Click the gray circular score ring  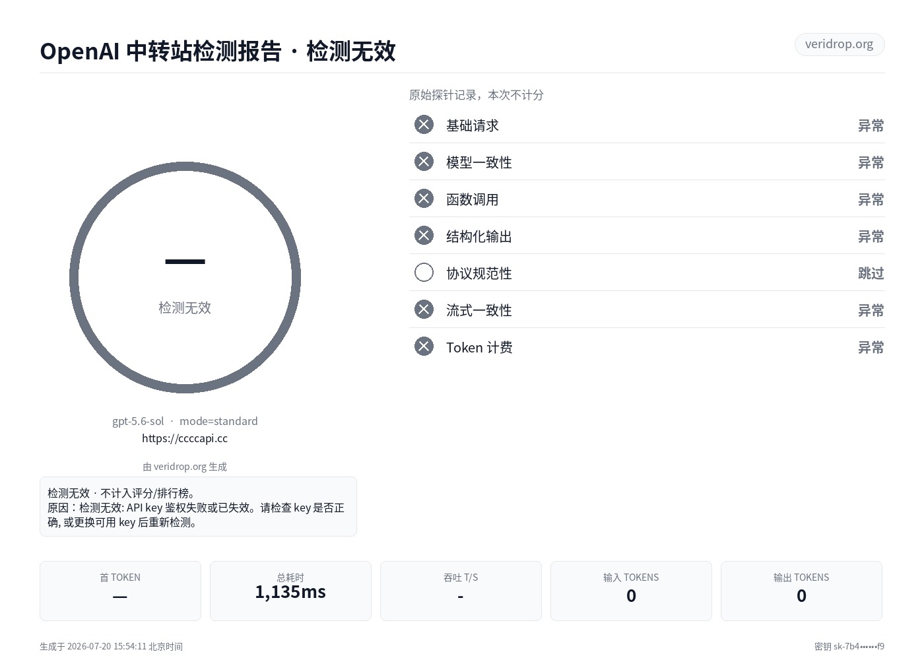(185, 277)
